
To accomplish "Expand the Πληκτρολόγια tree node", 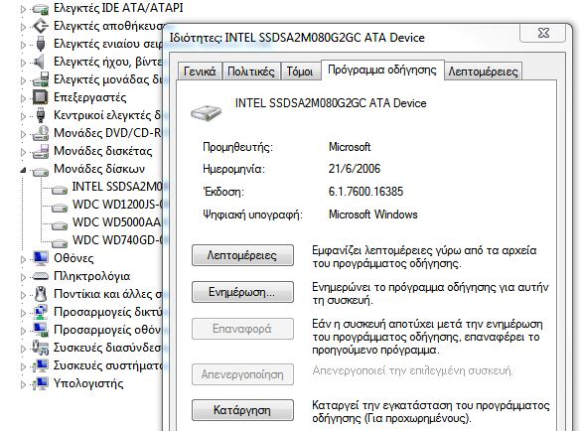I will (x=23, y=276).
